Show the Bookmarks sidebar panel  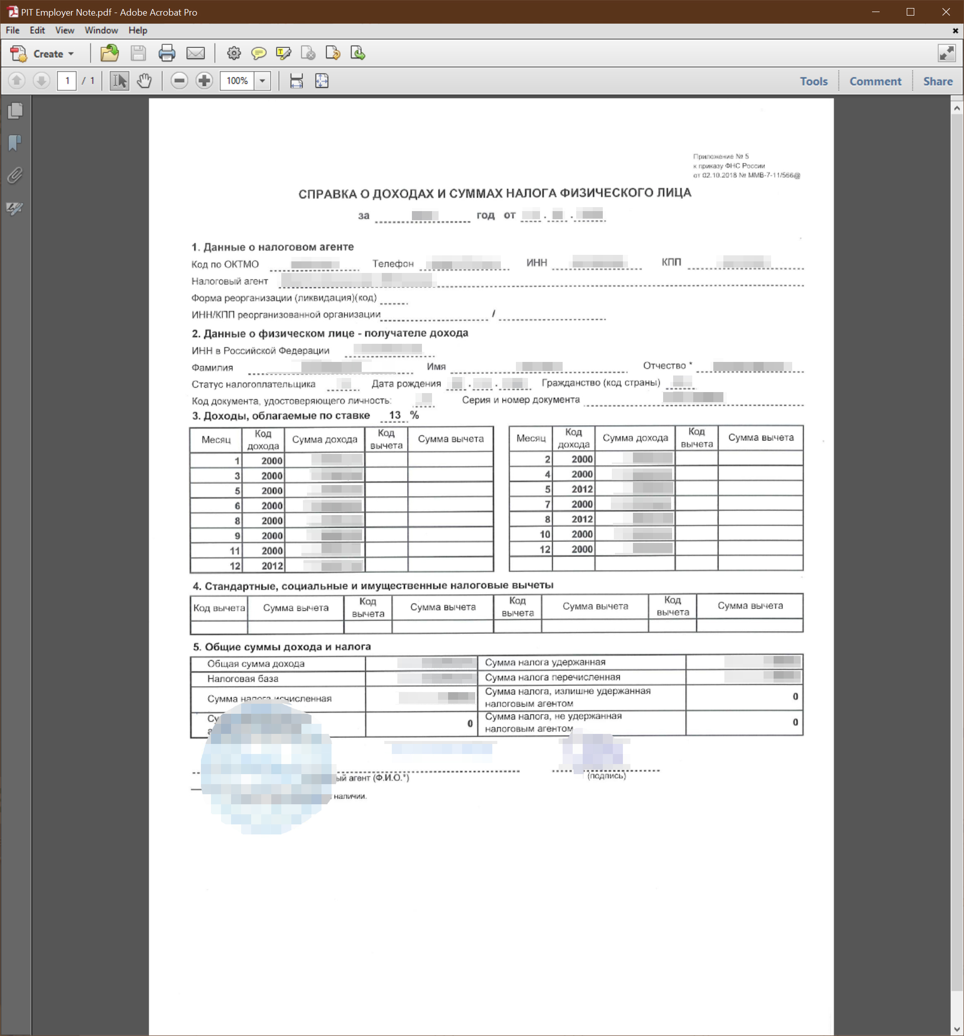point(15,143)
